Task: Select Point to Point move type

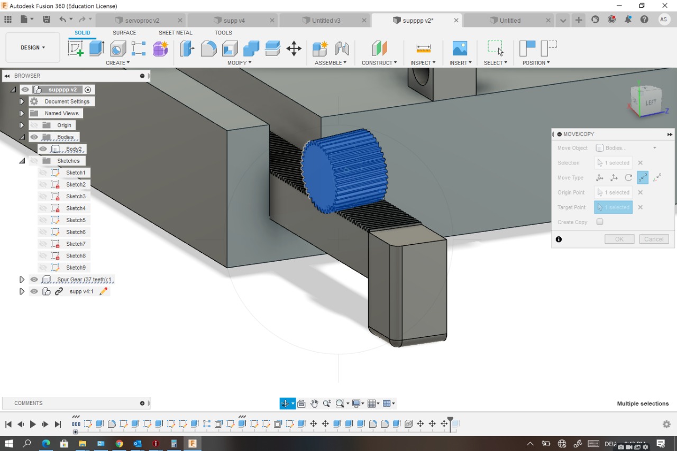Action: click(x=643, y=178)
